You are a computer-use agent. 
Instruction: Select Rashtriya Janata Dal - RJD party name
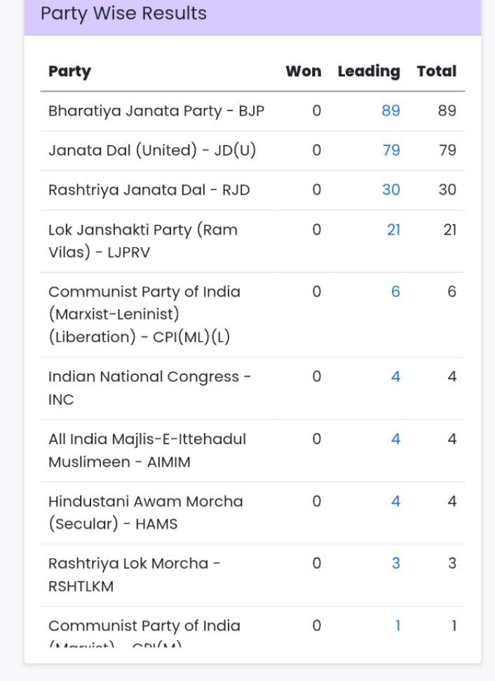point(149,190)
